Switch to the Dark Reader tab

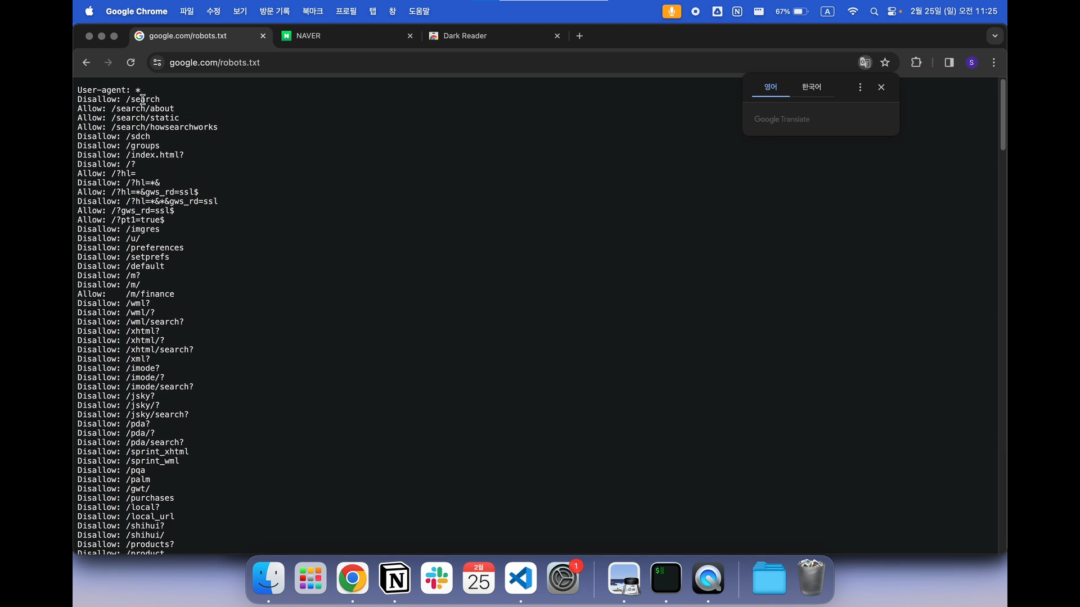click(489, 35)
